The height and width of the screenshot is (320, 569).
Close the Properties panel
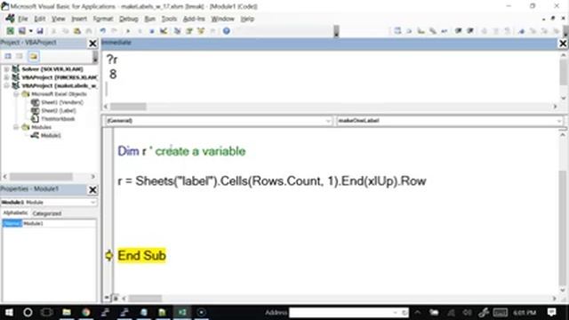coord(92,189)
